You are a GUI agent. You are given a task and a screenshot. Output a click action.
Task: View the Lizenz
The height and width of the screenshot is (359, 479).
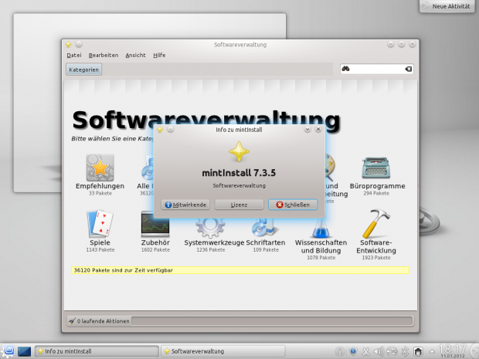[x=239, y=205]
